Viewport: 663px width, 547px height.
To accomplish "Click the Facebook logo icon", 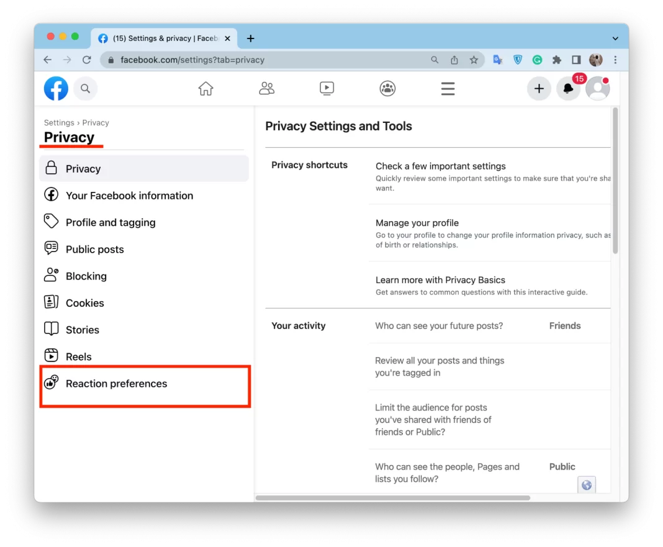I will click(56, 89).
